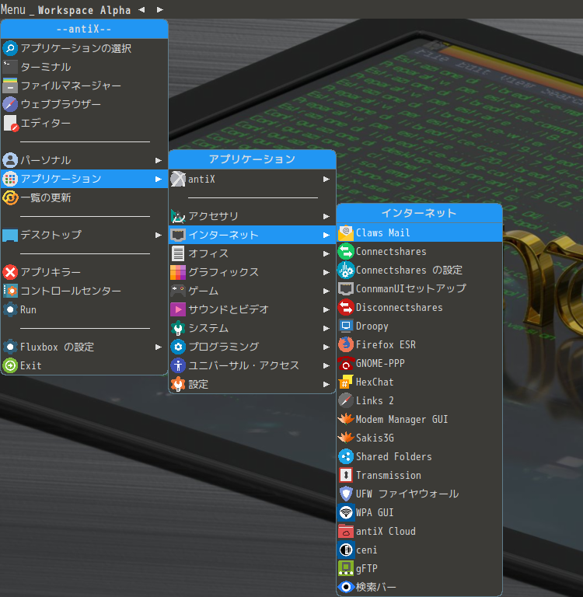Click 一覧の更新 to refresh the menu
The width and height of the screenshot is (583, 597).
pyautogui.click(x=84, y=197)
